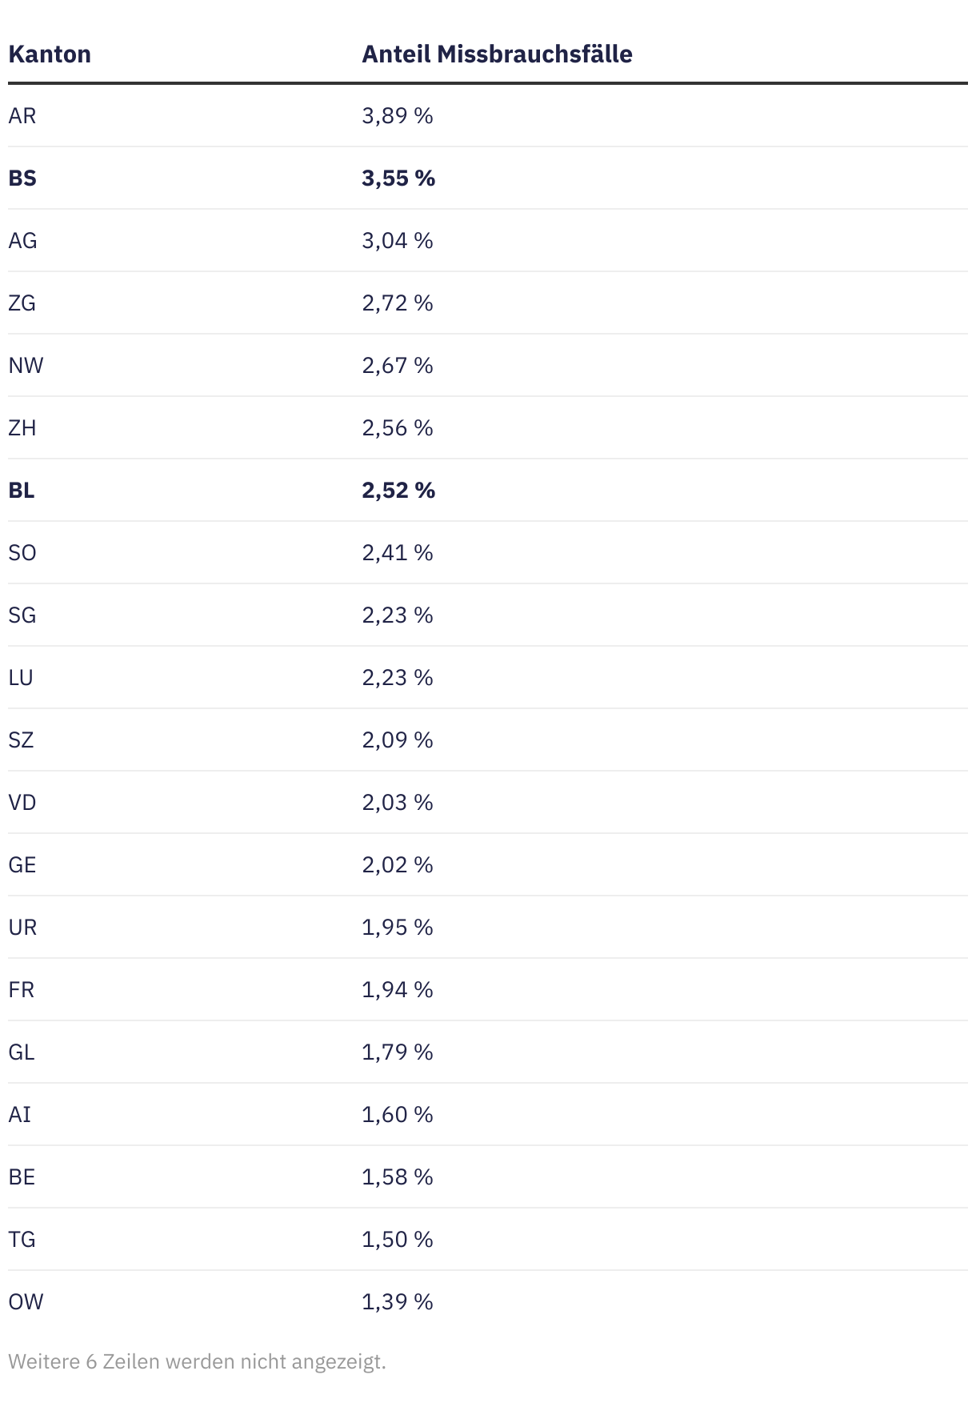The width and height of the screenshot is (976, 1423).
Task: Select the bold BL canton cell
Action: tap(22, 491)
